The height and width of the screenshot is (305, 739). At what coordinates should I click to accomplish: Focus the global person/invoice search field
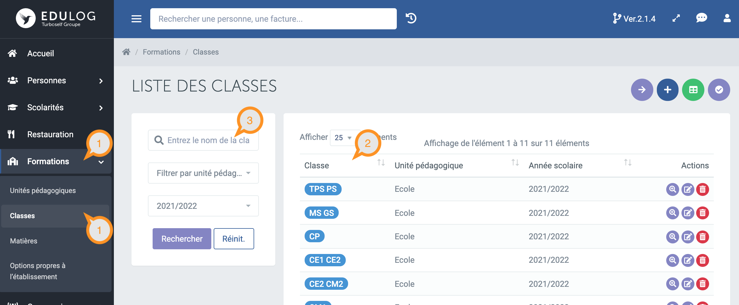pos(273,19)
